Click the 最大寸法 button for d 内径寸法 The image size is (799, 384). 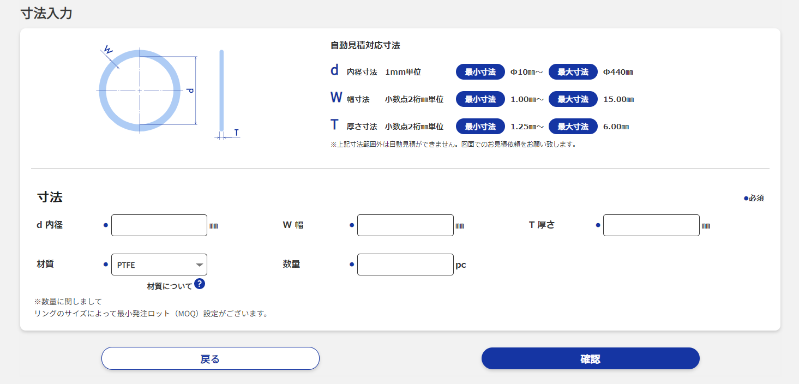(573, 71)
